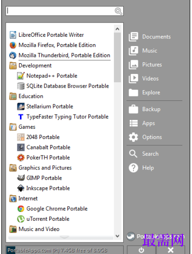Collapse the Education category folder
The width and height of the screenshot is (192, 254).
pyautogui.click(x=13, y=96)
